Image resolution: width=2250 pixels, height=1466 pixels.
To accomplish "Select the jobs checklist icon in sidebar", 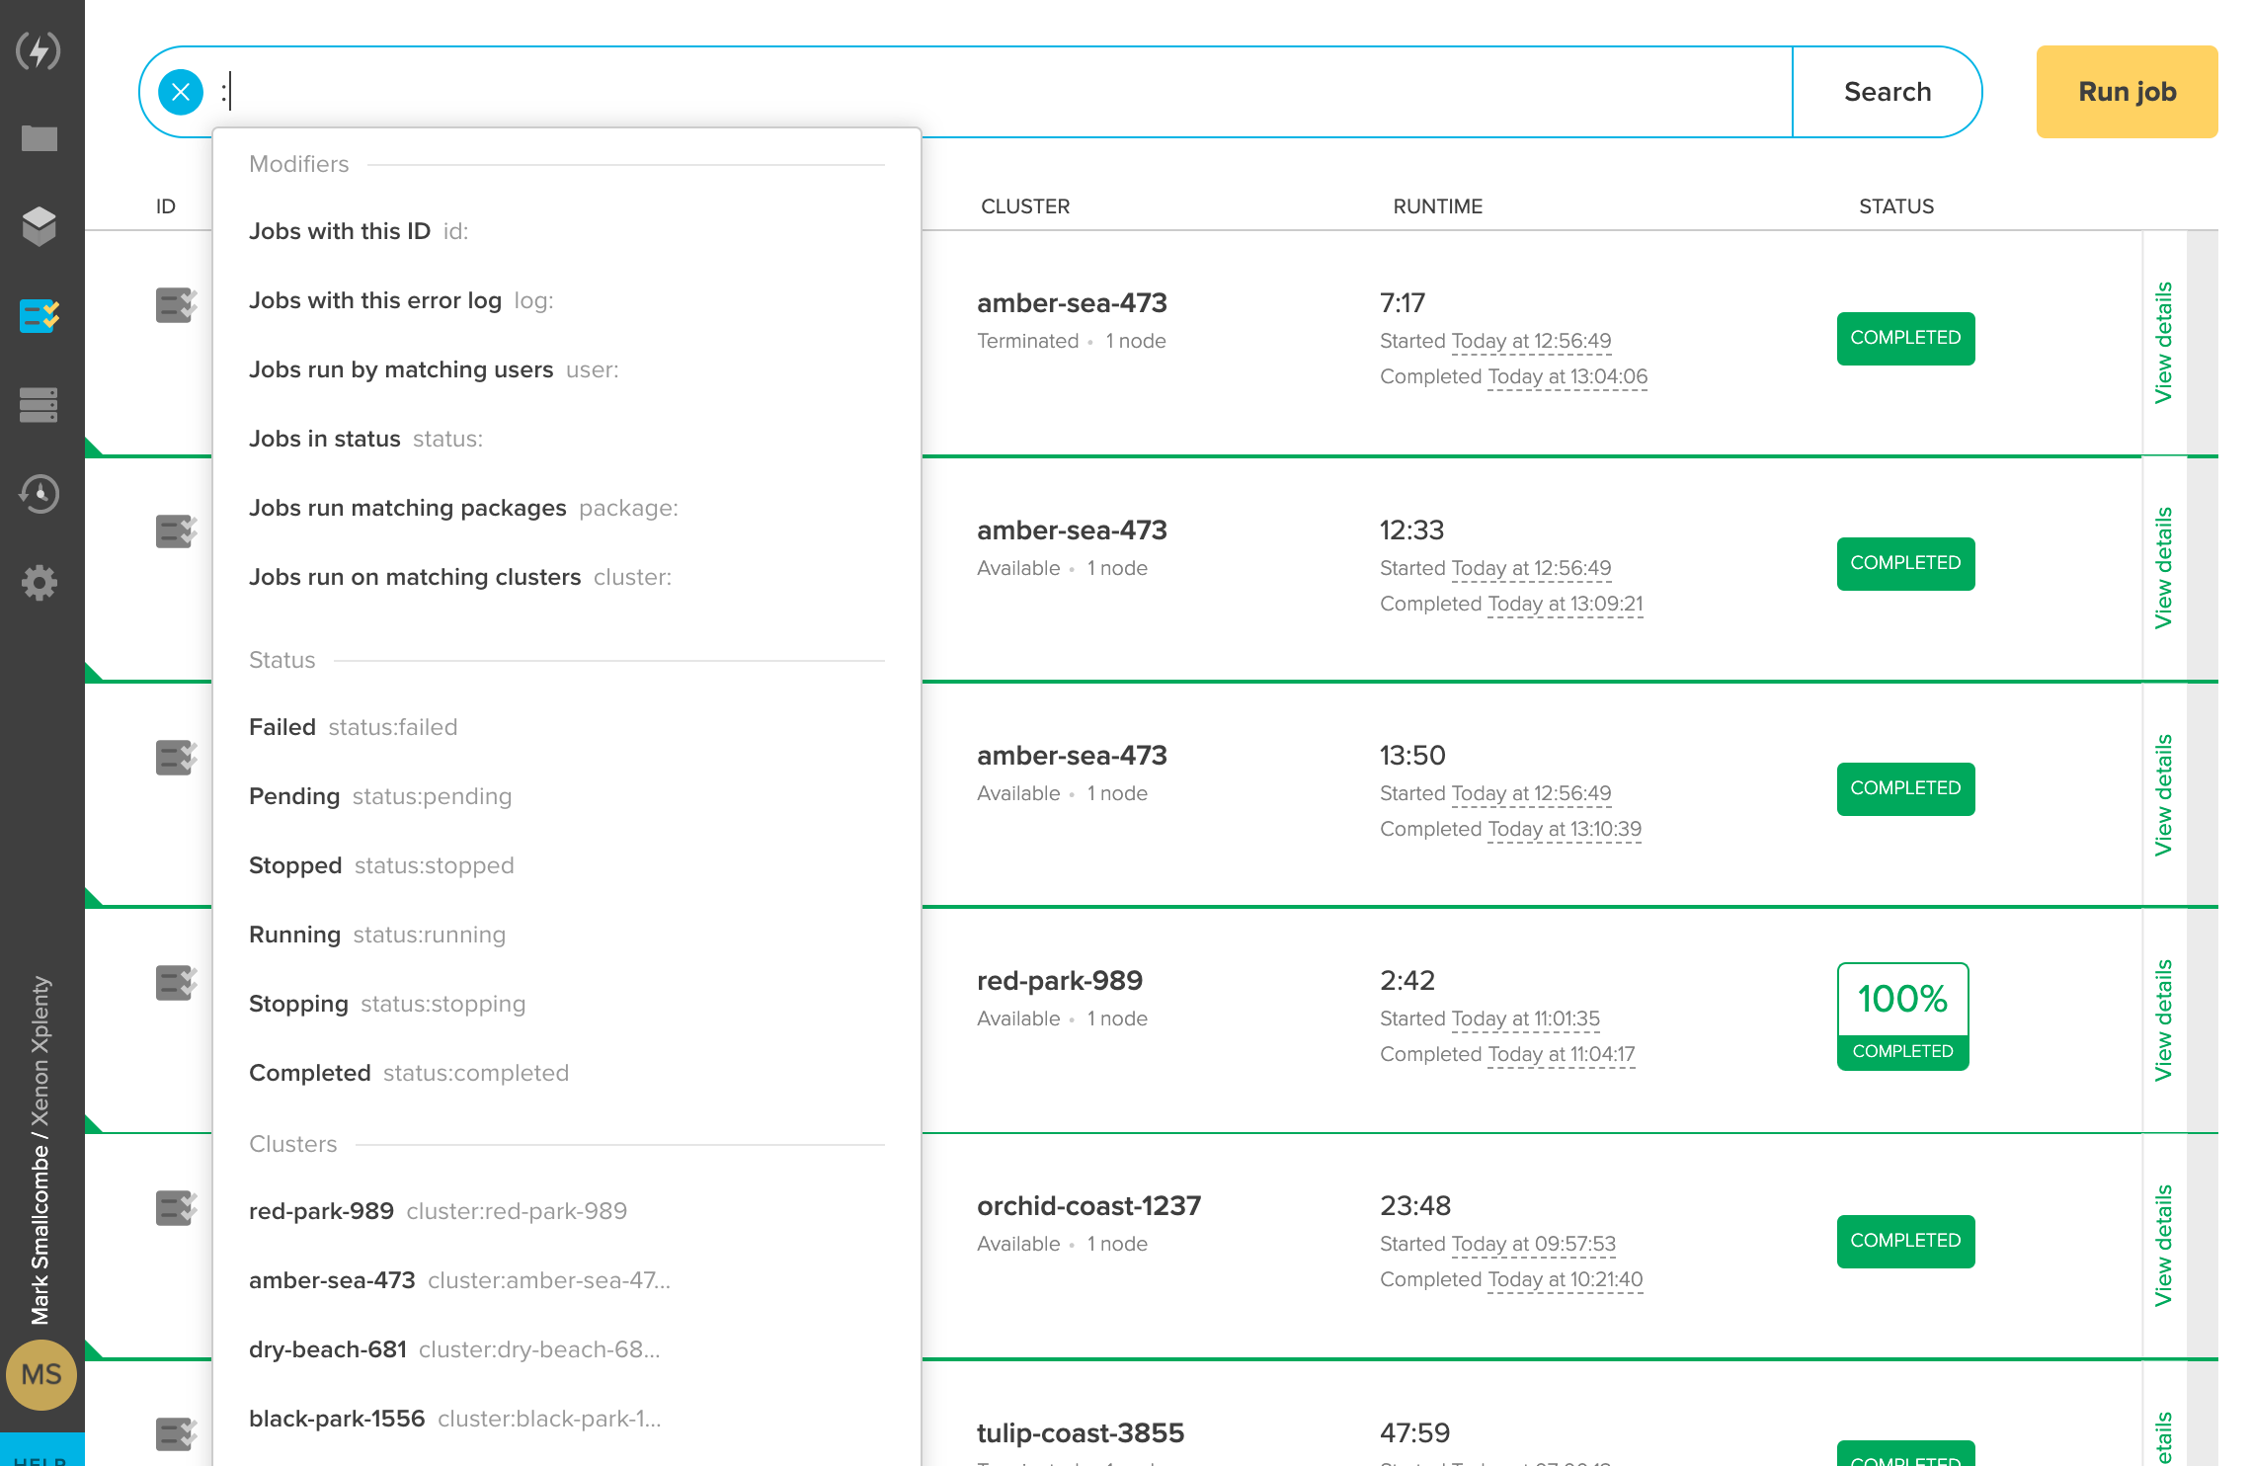I will point(40,316).
